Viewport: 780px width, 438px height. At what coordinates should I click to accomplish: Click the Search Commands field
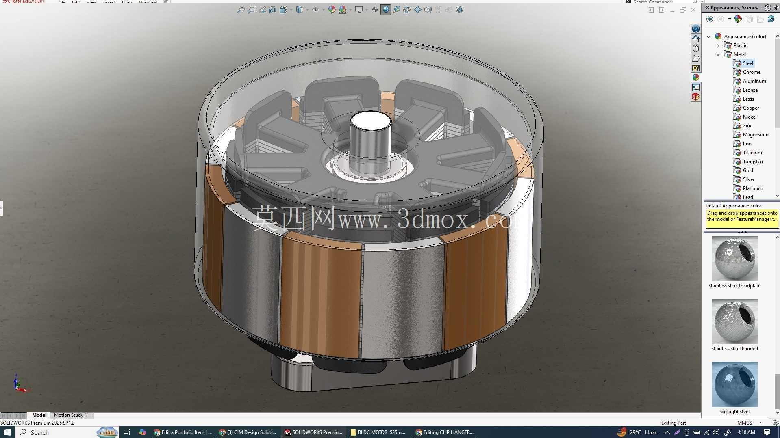[658, 2]
